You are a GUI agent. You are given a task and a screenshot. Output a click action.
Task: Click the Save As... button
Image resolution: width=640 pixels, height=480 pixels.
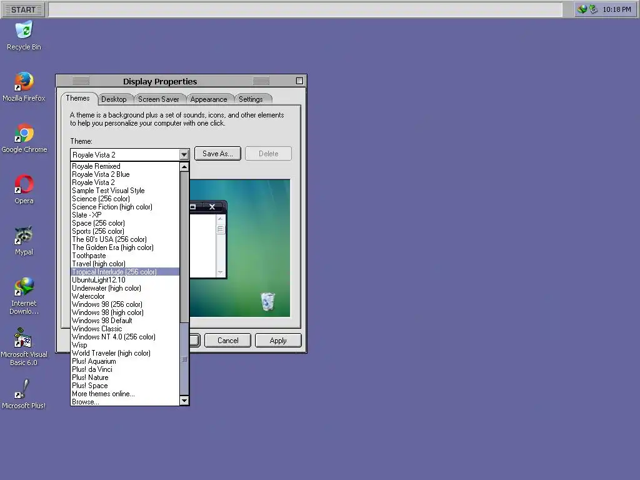point(217,154)
